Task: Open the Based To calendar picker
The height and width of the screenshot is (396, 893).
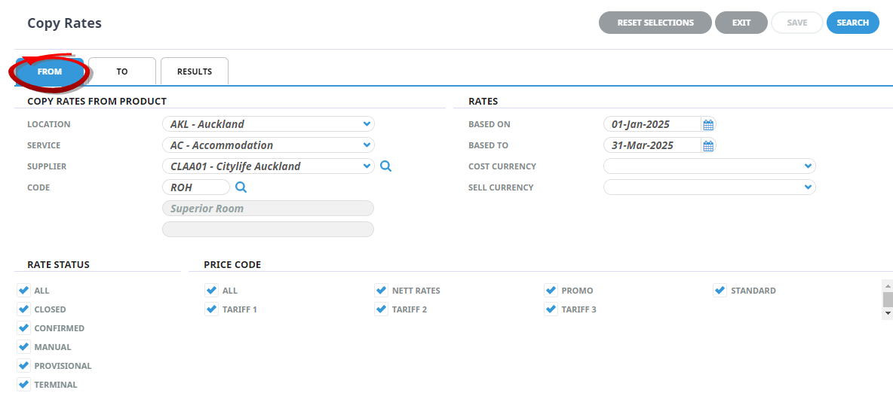Action: [707, 145]
